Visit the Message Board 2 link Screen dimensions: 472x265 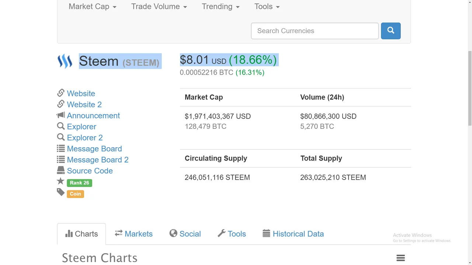98,160
